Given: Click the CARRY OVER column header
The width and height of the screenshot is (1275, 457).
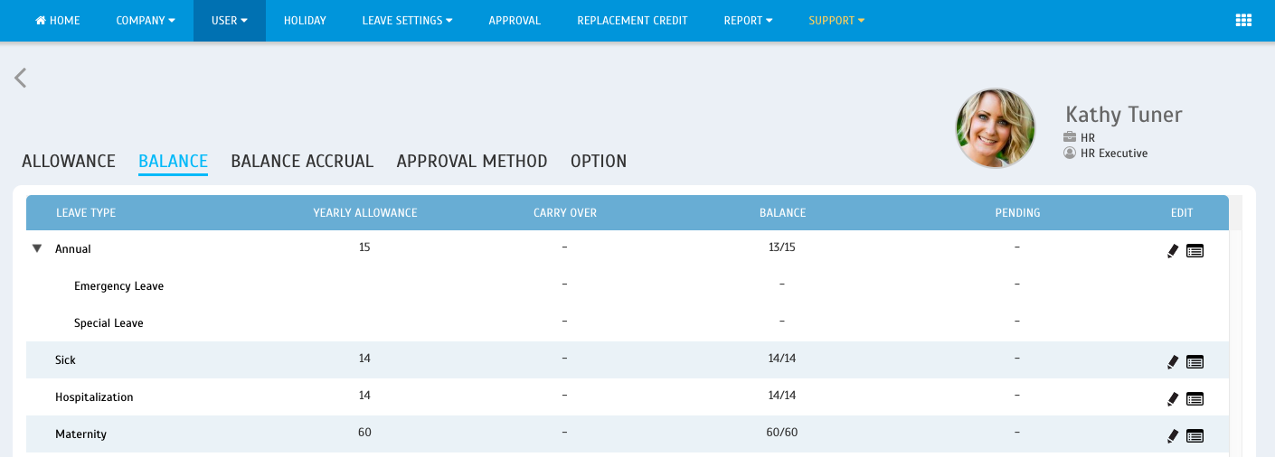Looking at the screenshot, I should pyautogui.click(x=565, y=213).
